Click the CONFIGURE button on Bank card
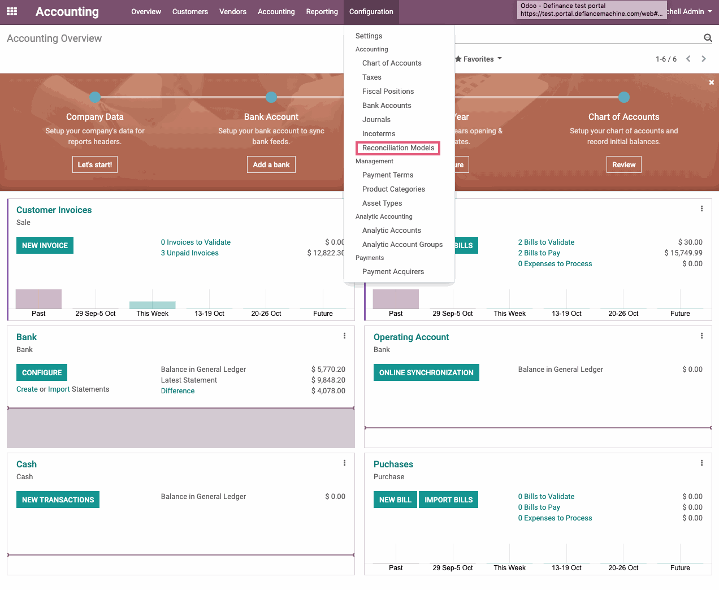This screenshot has height=590, width=719. pyautogui.click(x=42, y=372)
